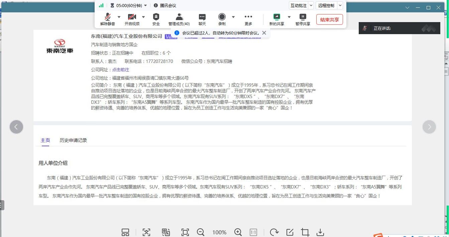Click 联系人：袁杰 text
Image resolution: width=449 pixels, height=237 pixels.
click(x=104, y=61)
